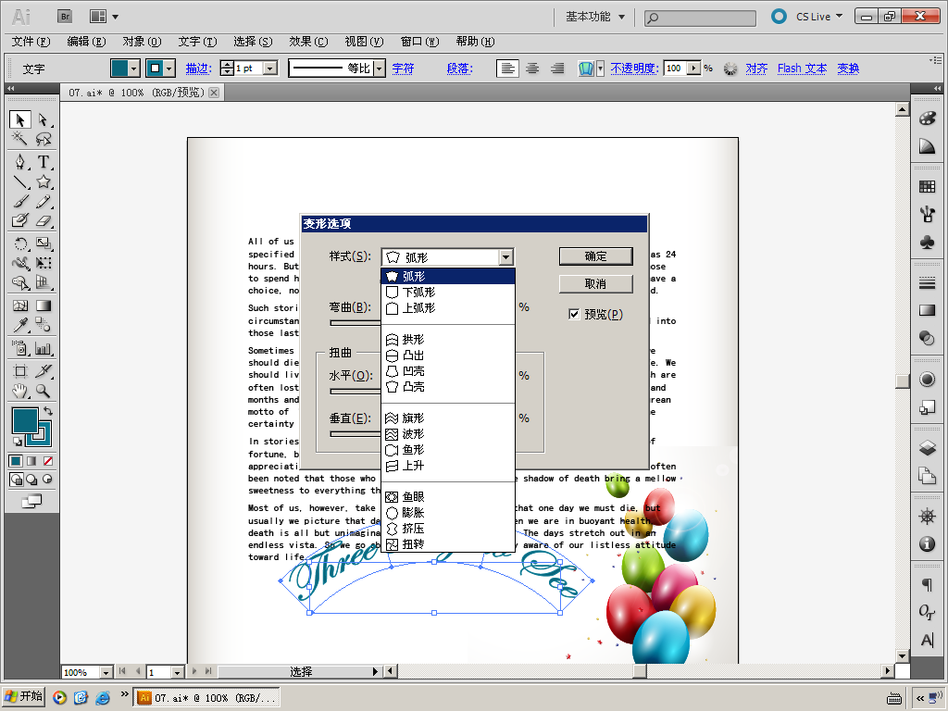The image size is (948, 711).
Task: Choose 旗形 from the style list
Action: (448, 418)
